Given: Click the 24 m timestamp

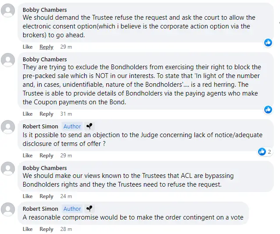Looking at the screenshot, I should [66, 196].
